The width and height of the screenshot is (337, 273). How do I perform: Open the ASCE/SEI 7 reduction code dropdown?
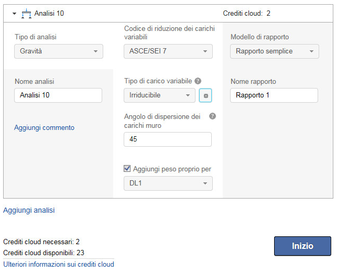pos(168,51)
